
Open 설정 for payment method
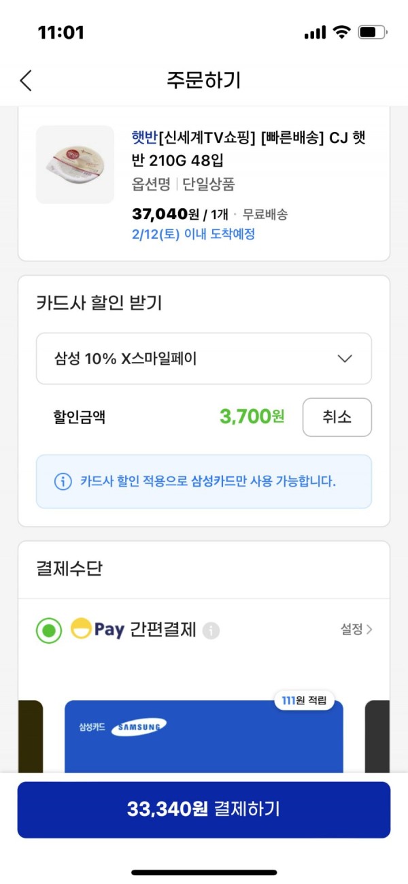coord(356,629)
